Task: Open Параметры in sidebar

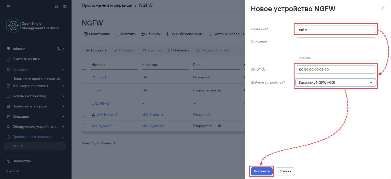Action: [x=22, y=161]
